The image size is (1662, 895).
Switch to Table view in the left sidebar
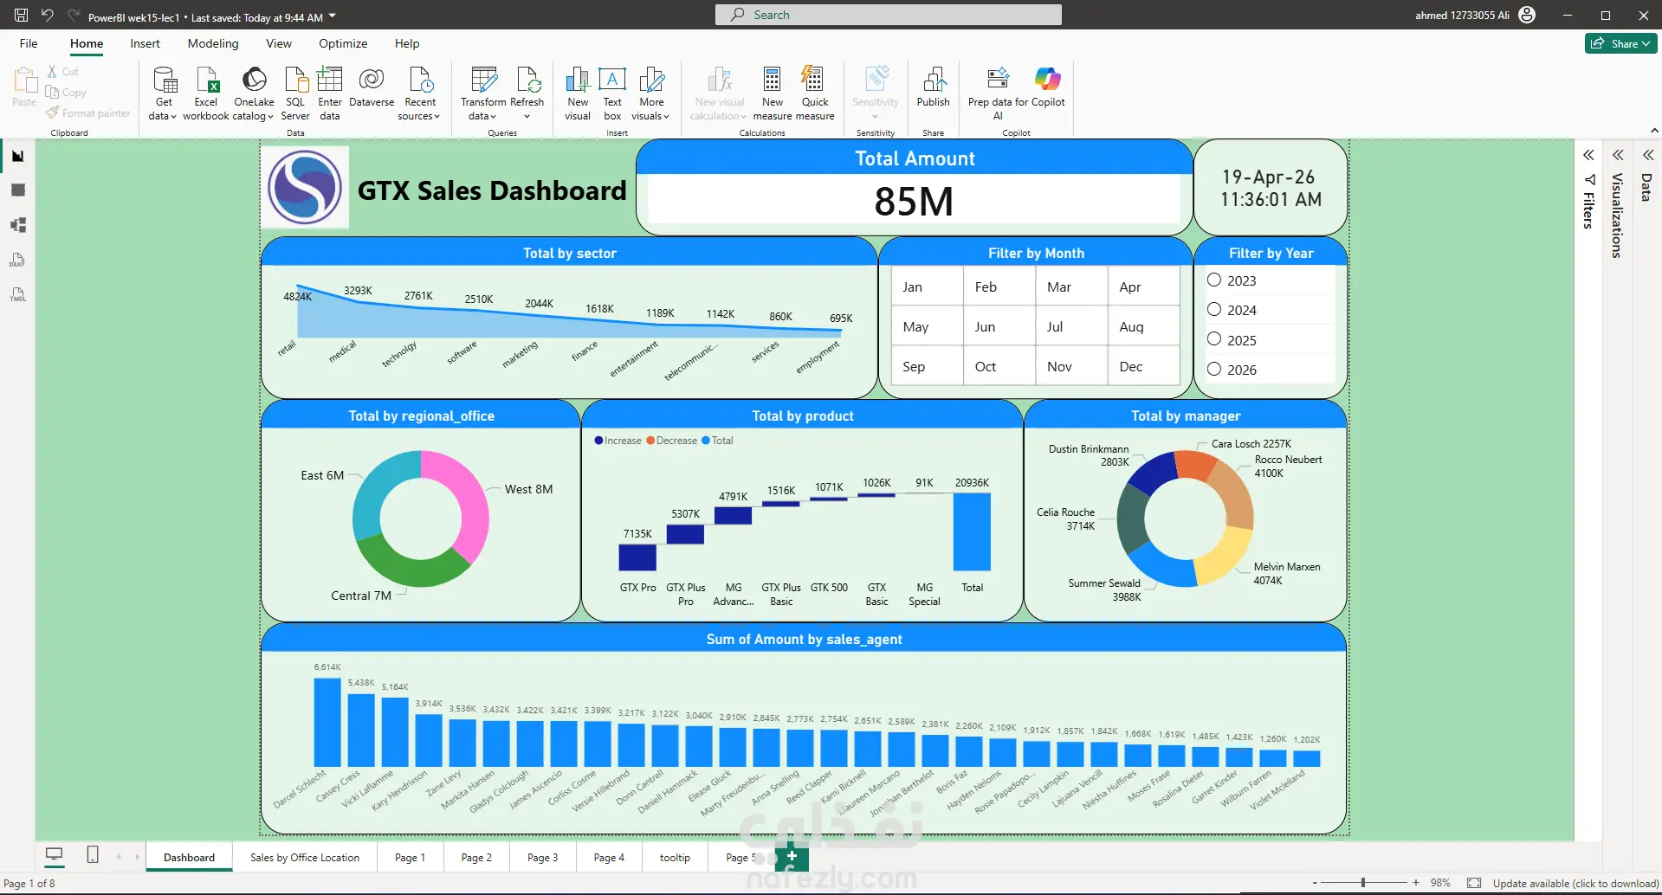pos(17,190)
